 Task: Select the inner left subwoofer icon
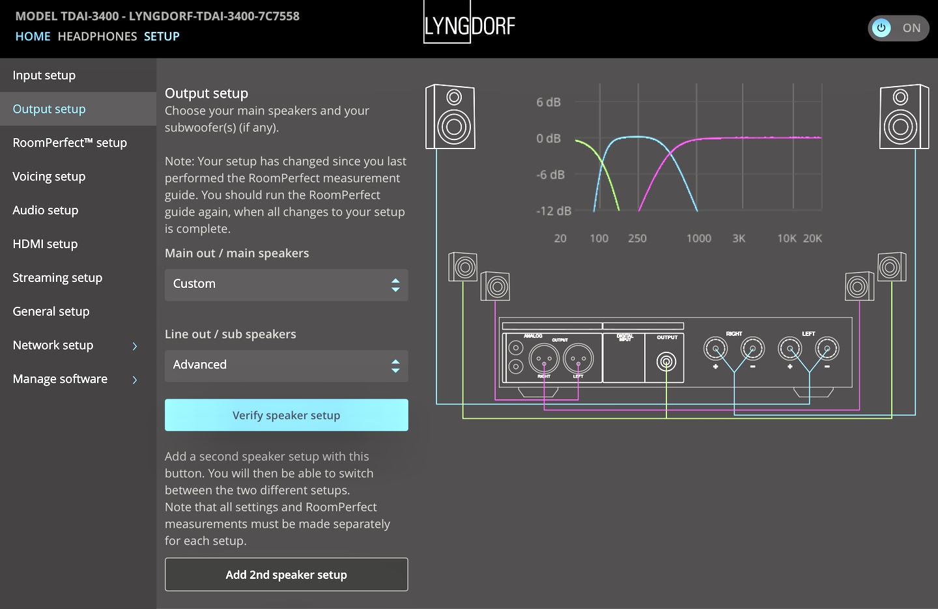coord(495,286)
